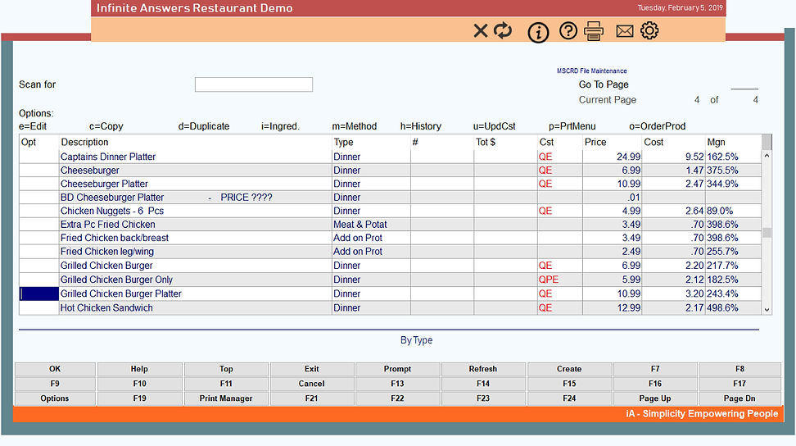Image resolution: width=796 pixels, height=446 pixels.
Task: Click the Help button
Action: [139, 369]
